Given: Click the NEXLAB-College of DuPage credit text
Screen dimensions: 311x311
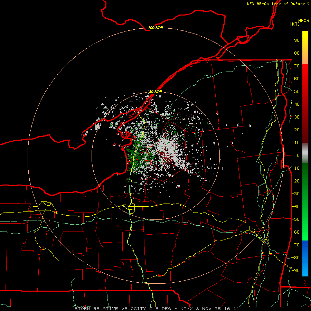Looking at the screenshot, I should 278,4.
